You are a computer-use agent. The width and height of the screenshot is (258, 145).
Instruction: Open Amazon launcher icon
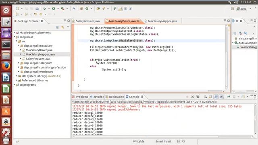pyautogui.click(x=6, y=122)
